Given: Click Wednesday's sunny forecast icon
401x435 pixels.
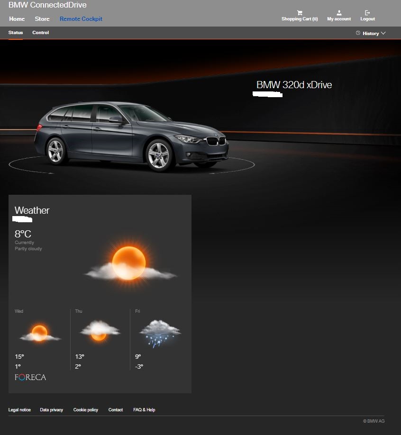Looking at the screenshot, I should tap(40, 332).
